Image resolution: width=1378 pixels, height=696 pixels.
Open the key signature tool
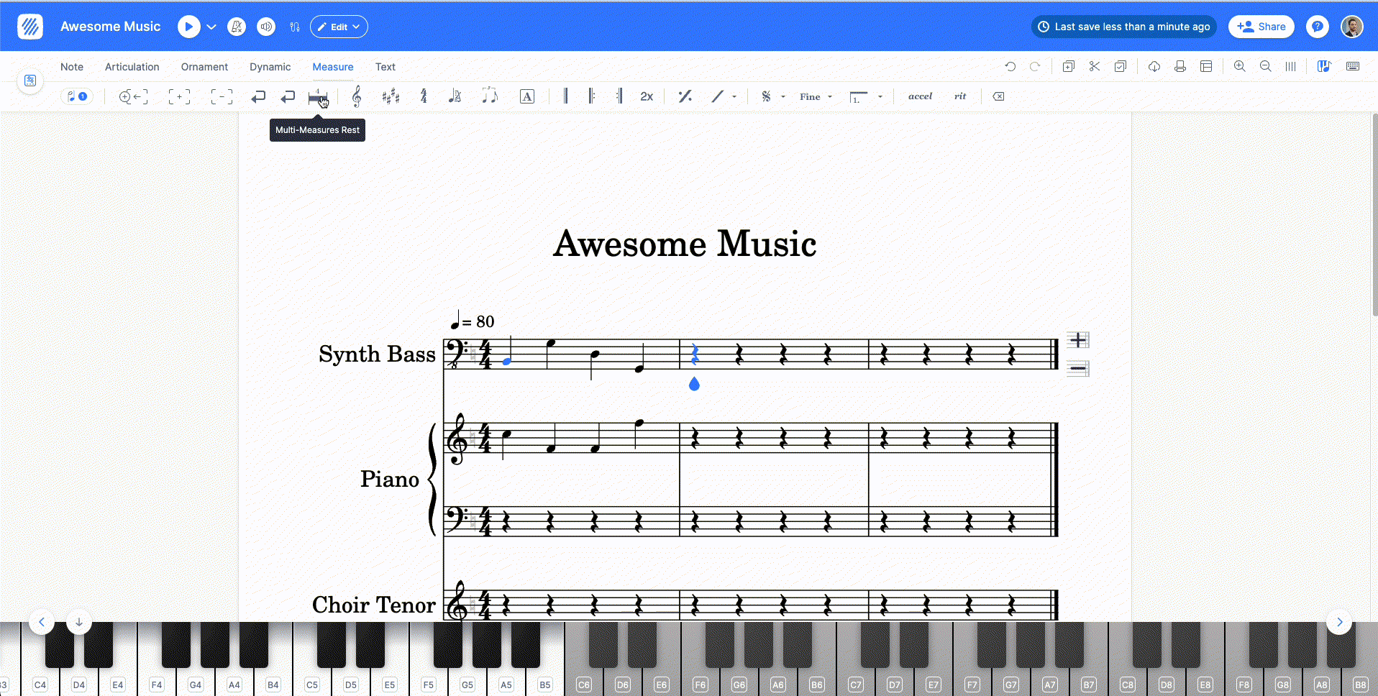pyautogui.click(x=391, y=96)
